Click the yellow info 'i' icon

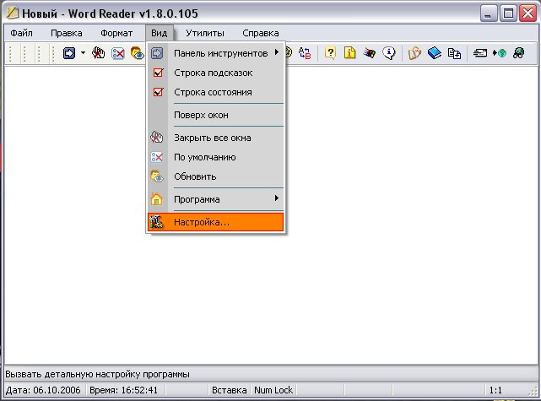click(350, 53)
